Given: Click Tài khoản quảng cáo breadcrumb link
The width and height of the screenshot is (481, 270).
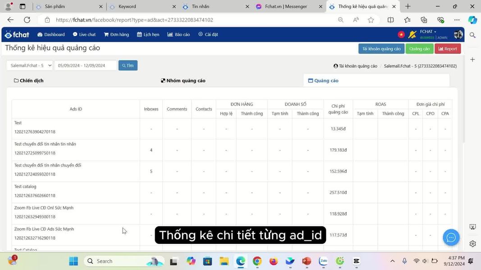Looking at the screenshot, I should coord(355,66).
